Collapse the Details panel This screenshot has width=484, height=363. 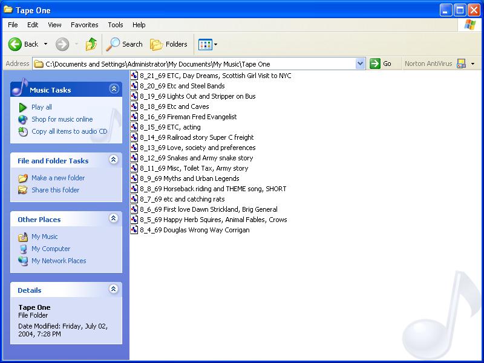[114, 289]
